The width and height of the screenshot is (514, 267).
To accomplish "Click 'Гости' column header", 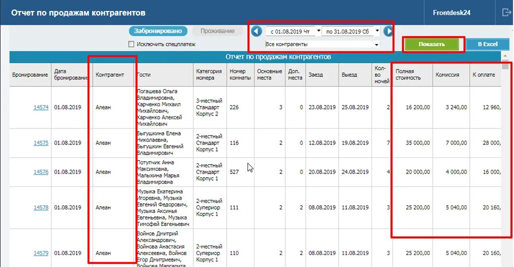I will coord(164,75).
